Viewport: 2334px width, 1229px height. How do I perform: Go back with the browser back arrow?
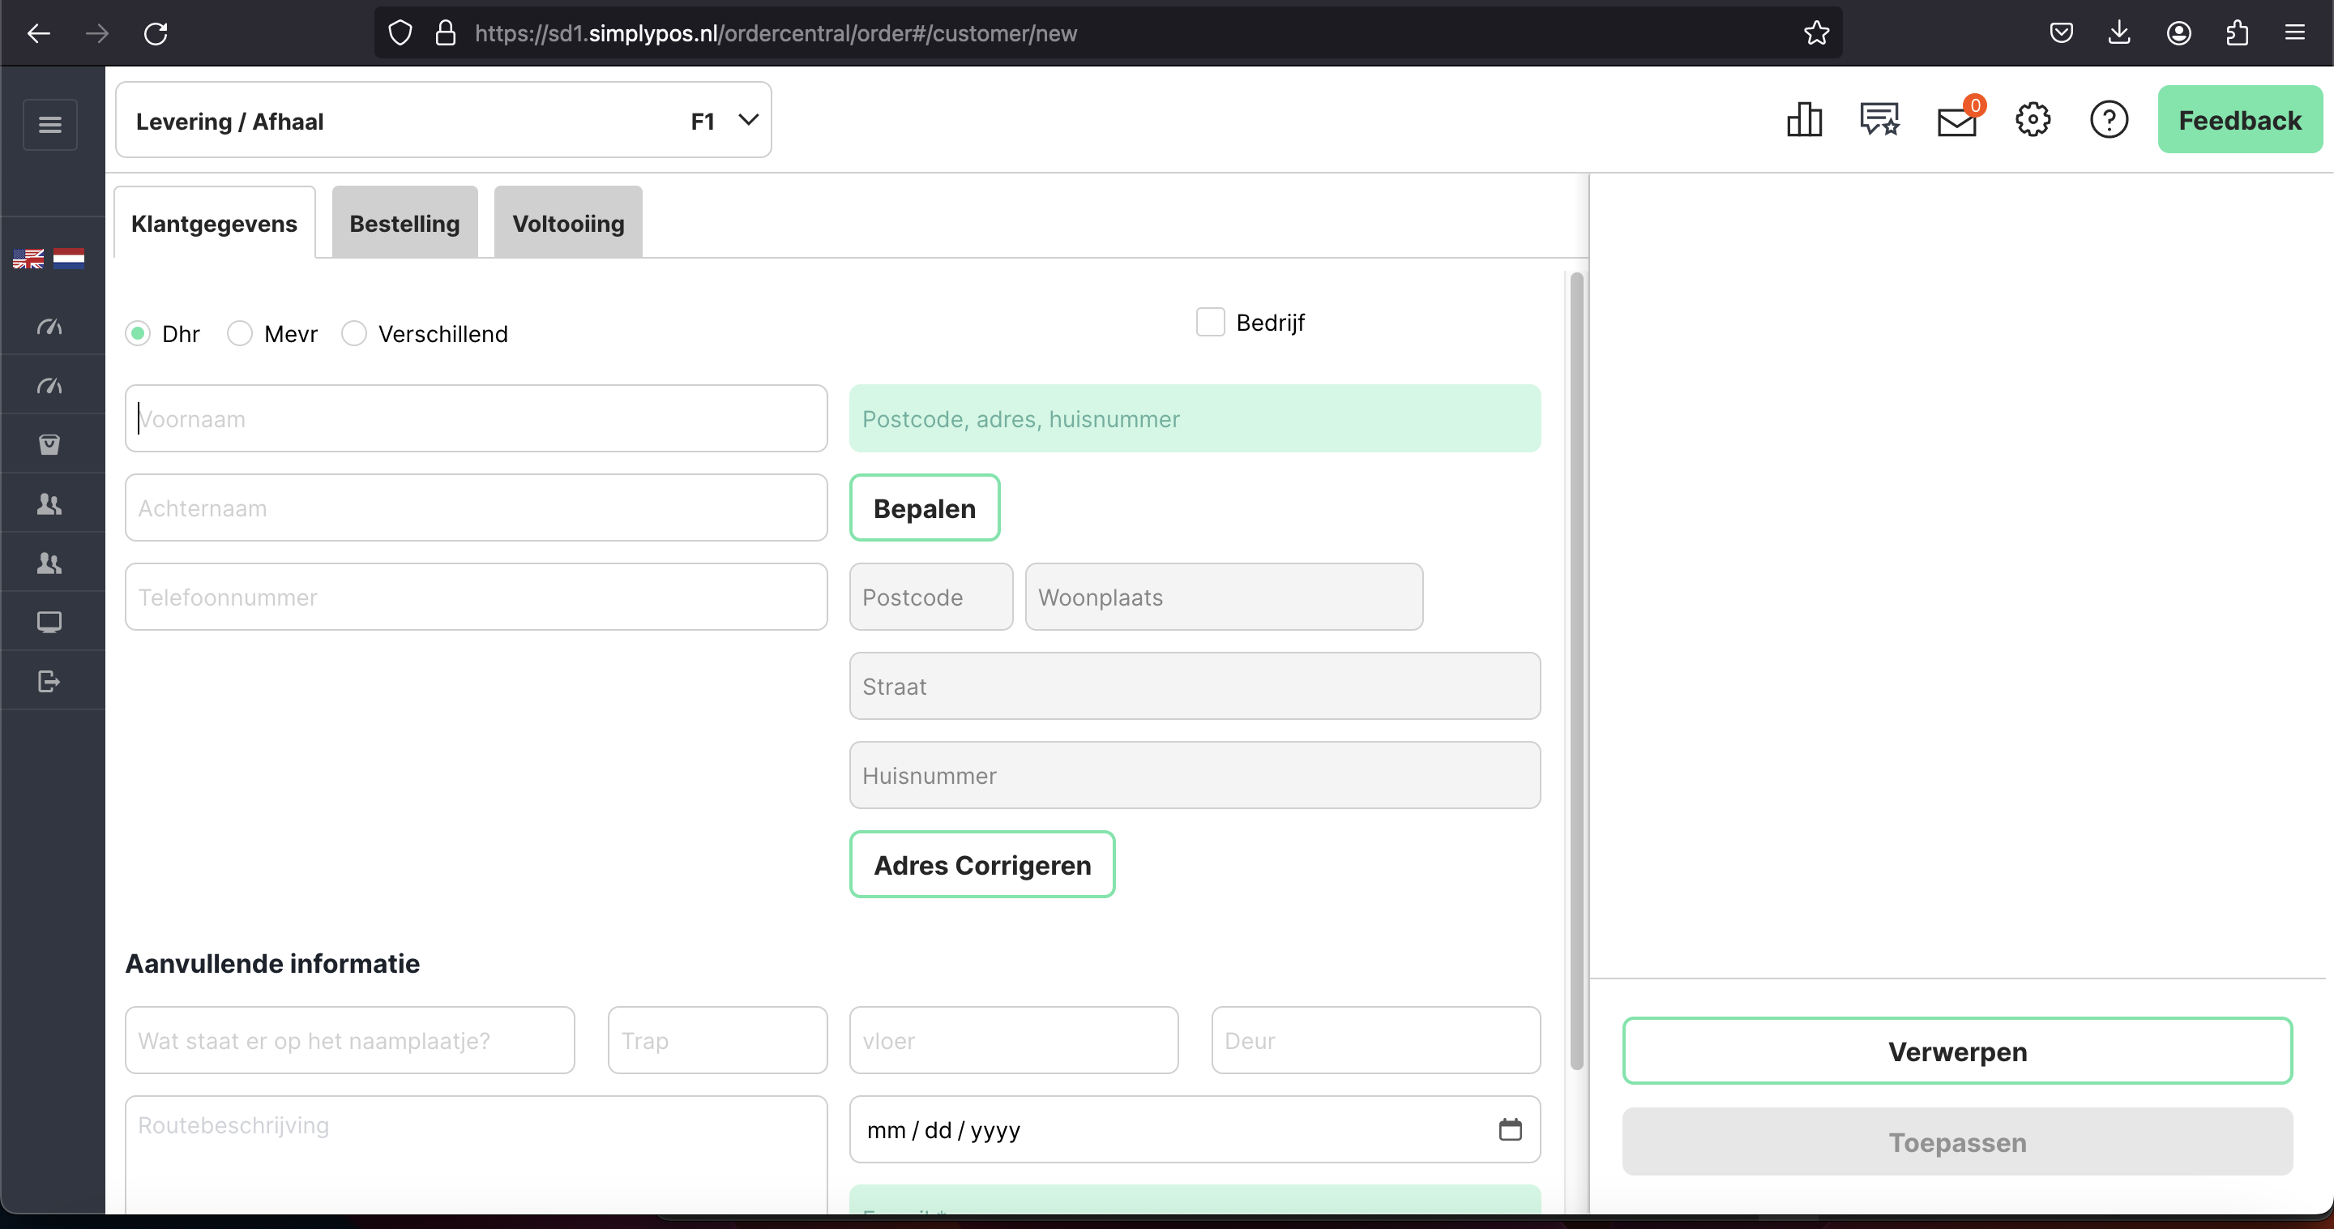coord(39,33)
